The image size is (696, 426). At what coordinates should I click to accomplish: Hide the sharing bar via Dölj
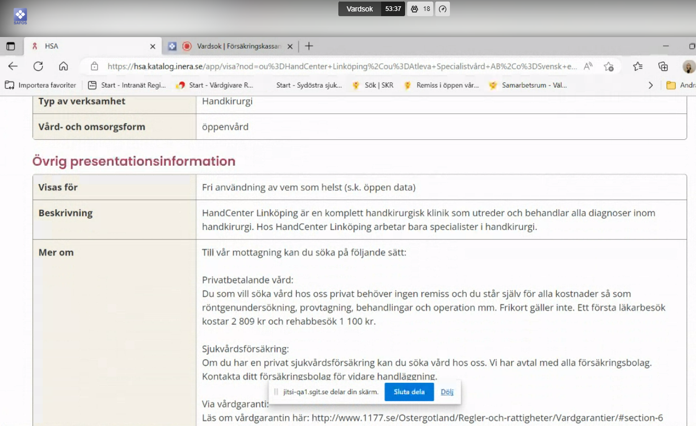pyautogui.click(x=447, y=392)
